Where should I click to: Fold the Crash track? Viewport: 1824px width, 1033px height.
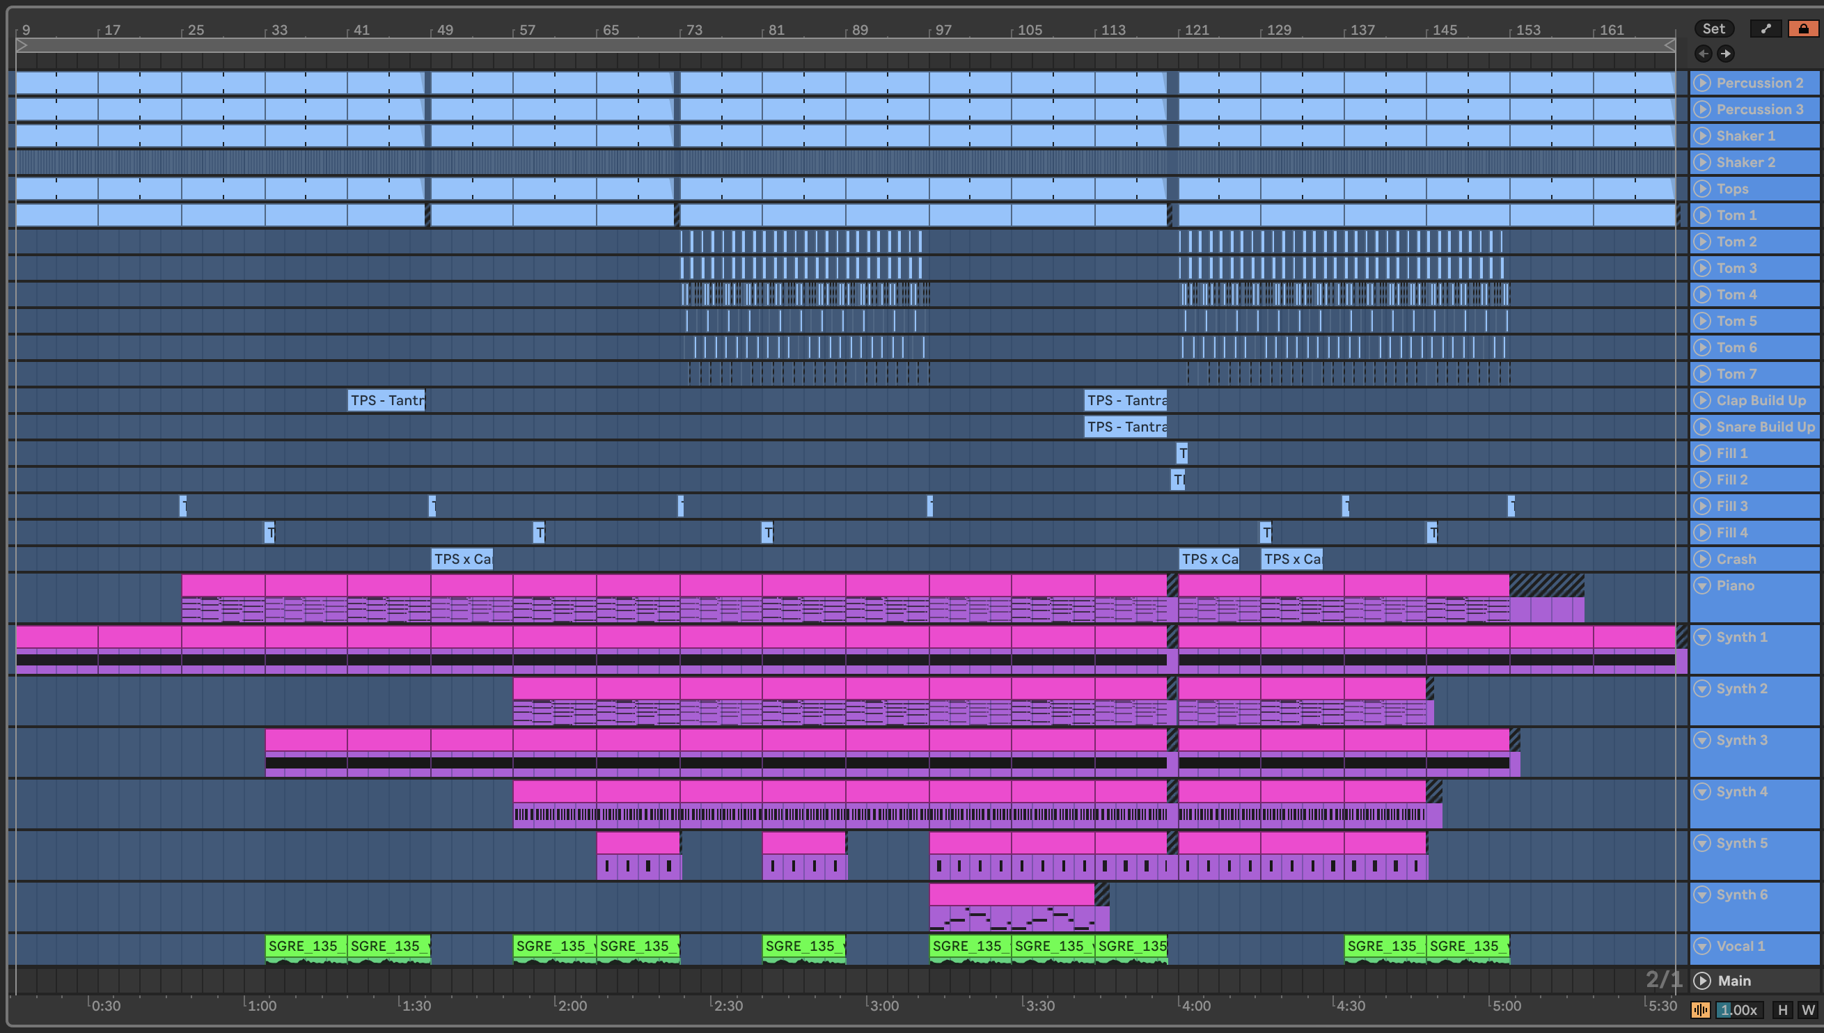(x=1702, y=559)
